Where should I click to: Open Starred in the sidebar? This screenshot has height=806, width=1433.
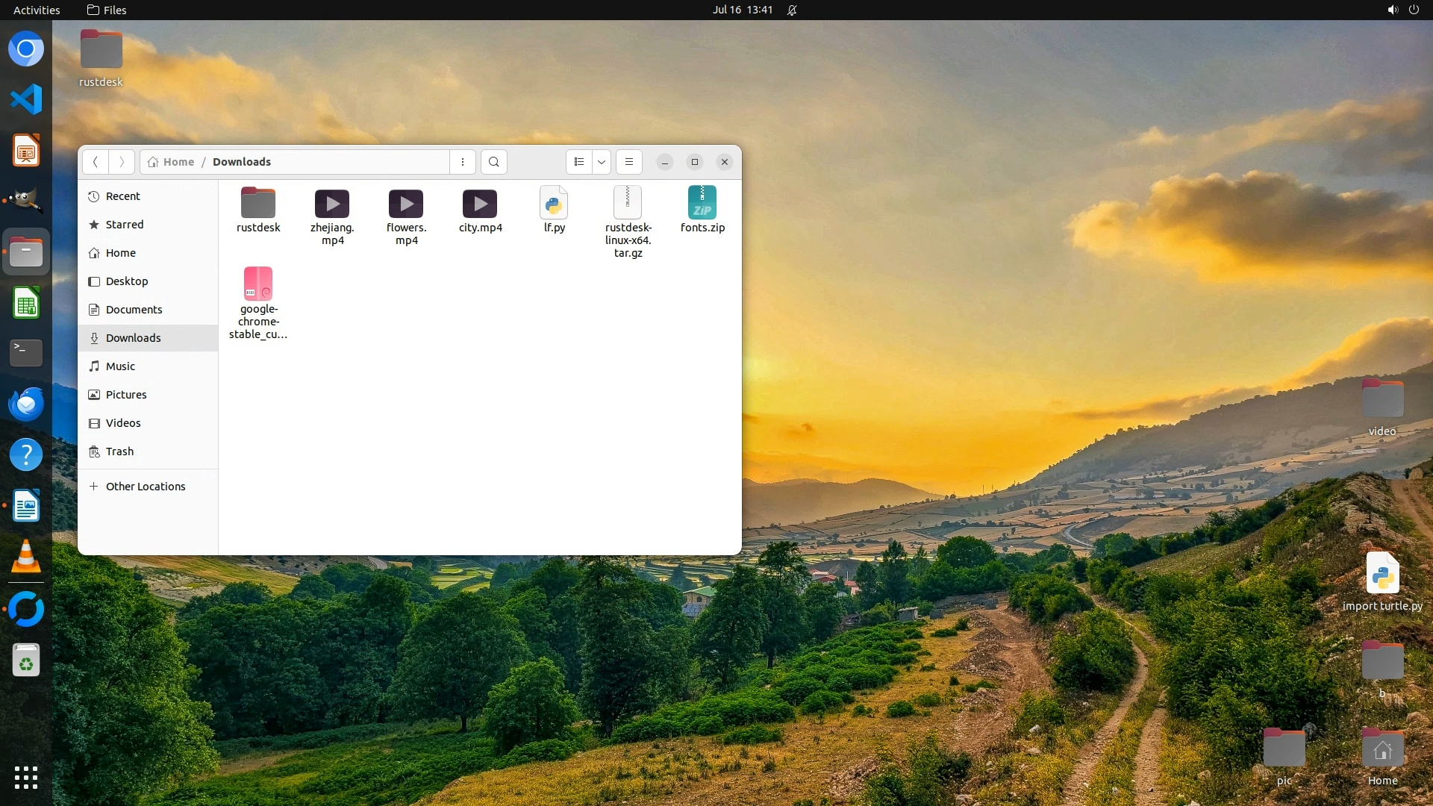tap(125, 225)
